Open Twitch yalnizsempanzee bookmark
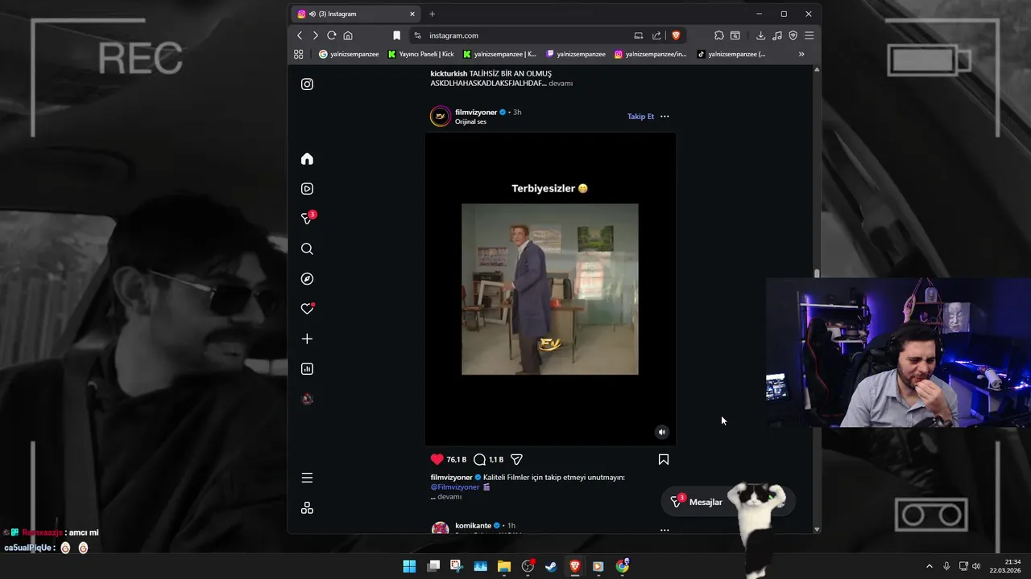 tap(576, 54)
